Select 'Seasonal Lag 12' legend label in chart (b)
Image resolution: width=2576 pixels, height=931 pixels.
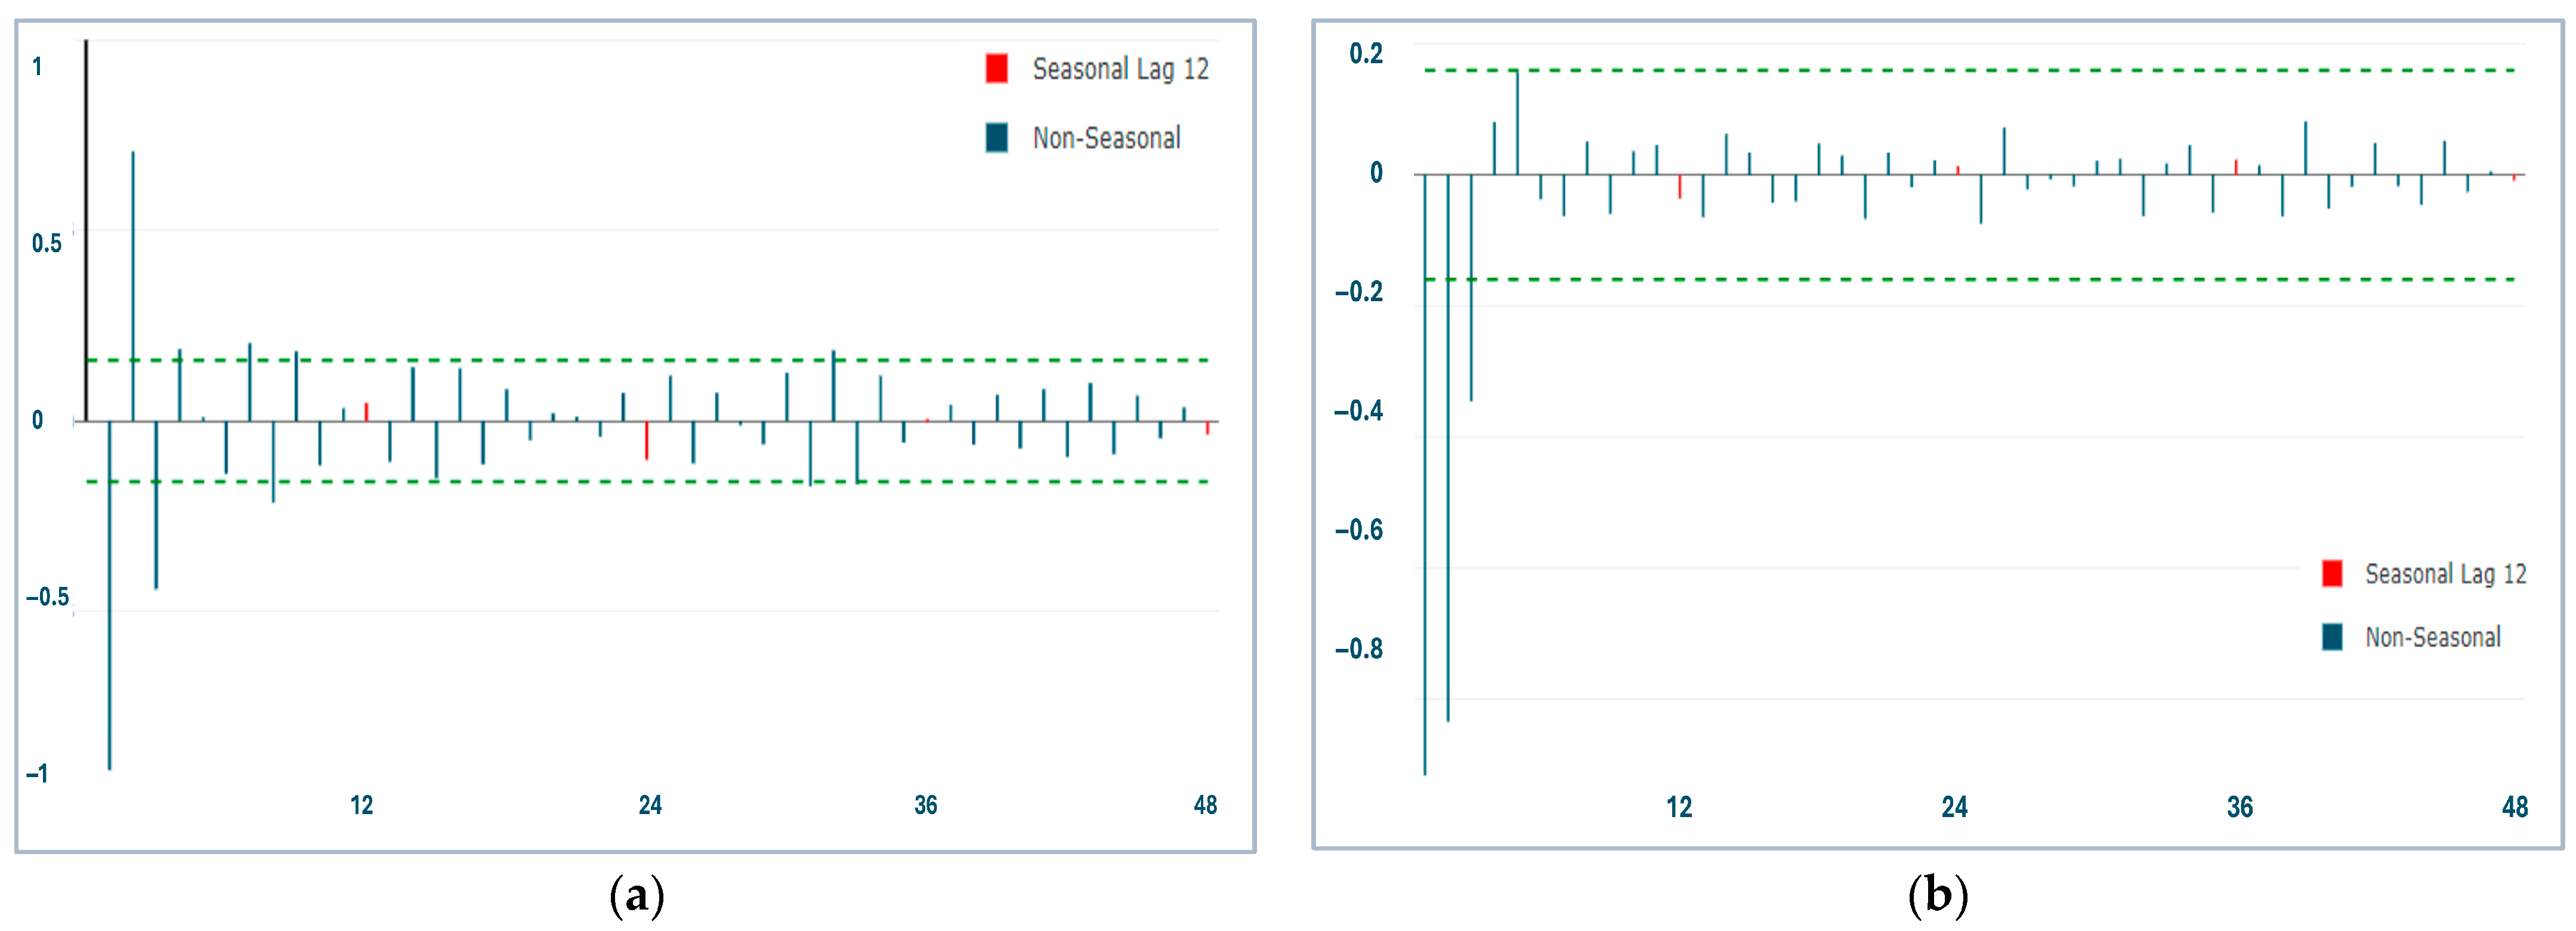tap(2445, 574)
